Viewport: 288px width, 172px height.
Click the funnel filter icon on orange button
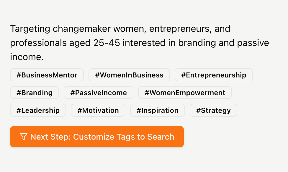(x=24, y=137)
